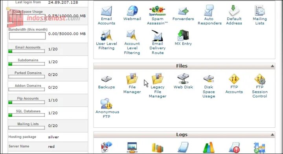Click the Email Accounts text link
The height and width of the screenshot is (154, 283).
pos(106,21)
